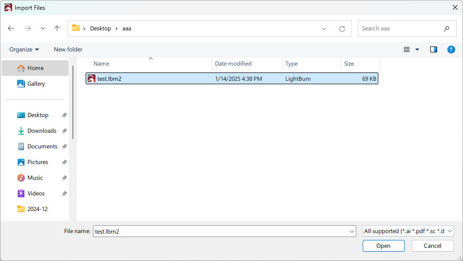Click inside the Search aaa field
The width and height of the screenshot is (463, 261).
[400, 28]
